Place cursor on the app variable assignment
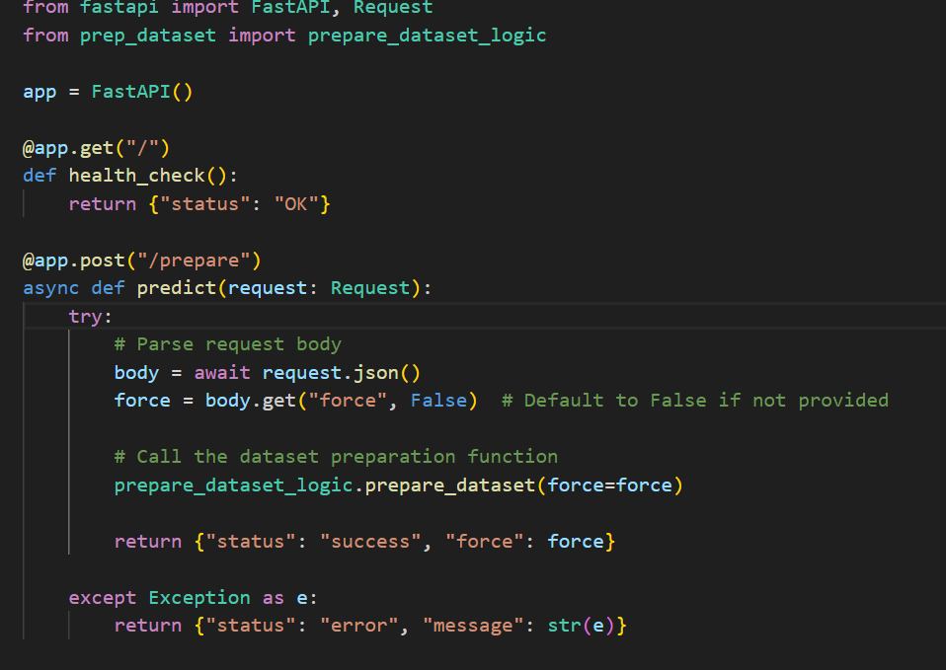This screenshot has height=670, width=946. tap(39, 93)
